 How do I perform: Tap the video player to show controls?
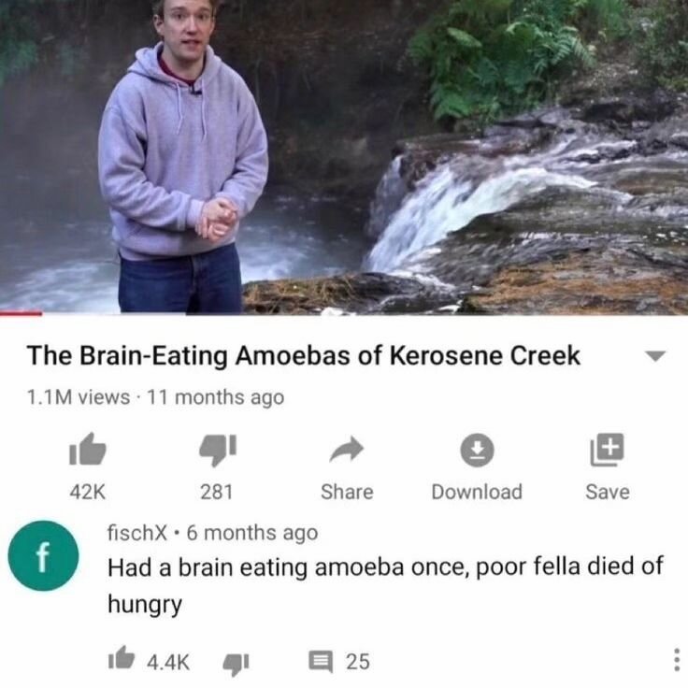pos(344,156)
